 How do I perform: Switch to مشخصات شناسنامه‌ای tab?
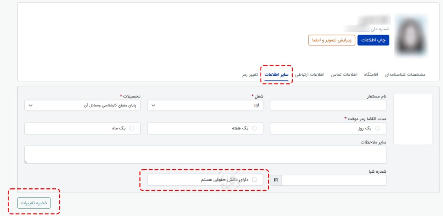(x=405, y=74)
